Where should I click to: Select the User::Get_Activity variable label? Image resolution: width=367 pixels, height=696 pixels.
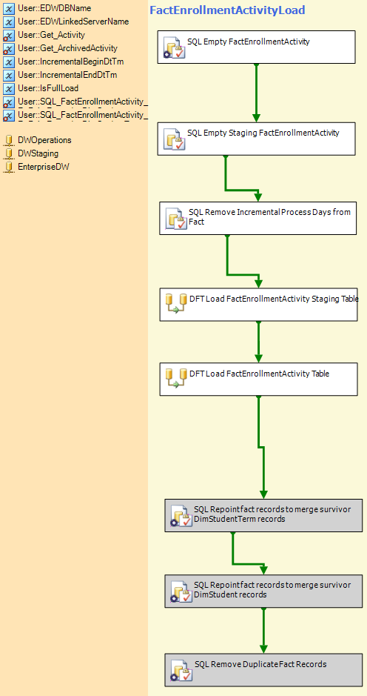(x=51, y=35)
